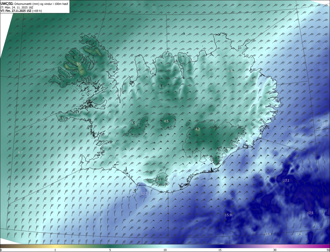Click the 15 tick label on color scale
Image resolution: width=330 pixels, height=252 pixels.
(220, 250)
